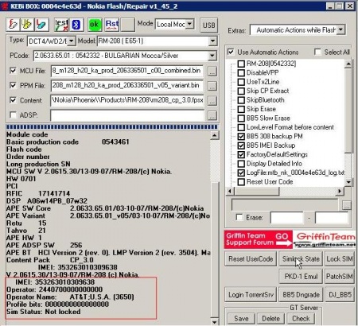The image size is (358, 326).
Task: Click log panel scroll up arrow
Action: 215,135
